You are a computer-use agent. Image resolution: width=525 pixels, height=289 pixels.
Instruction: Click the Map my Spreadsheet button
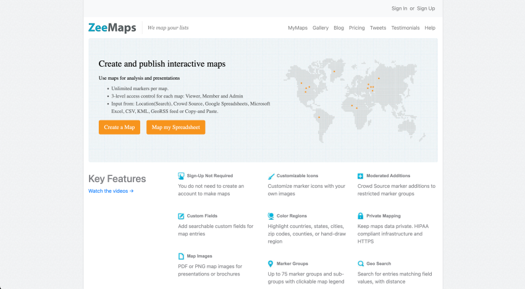[176, 127]
